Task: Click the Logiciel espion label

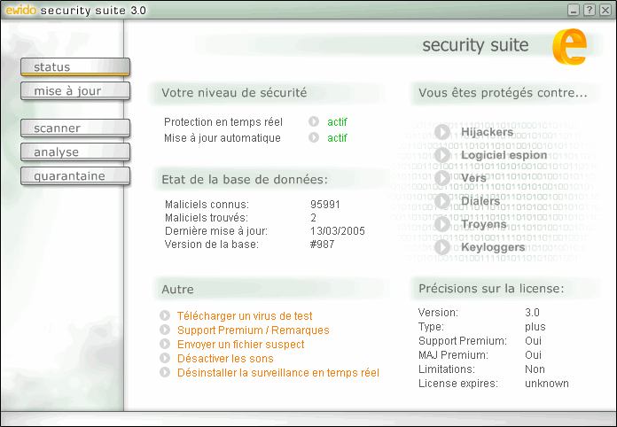Action: (x=504, y=155)
